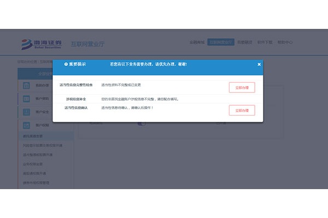Close the 重要提示 dialog with the X
This screenshot has height=218, width=328.
coord(259,64)
